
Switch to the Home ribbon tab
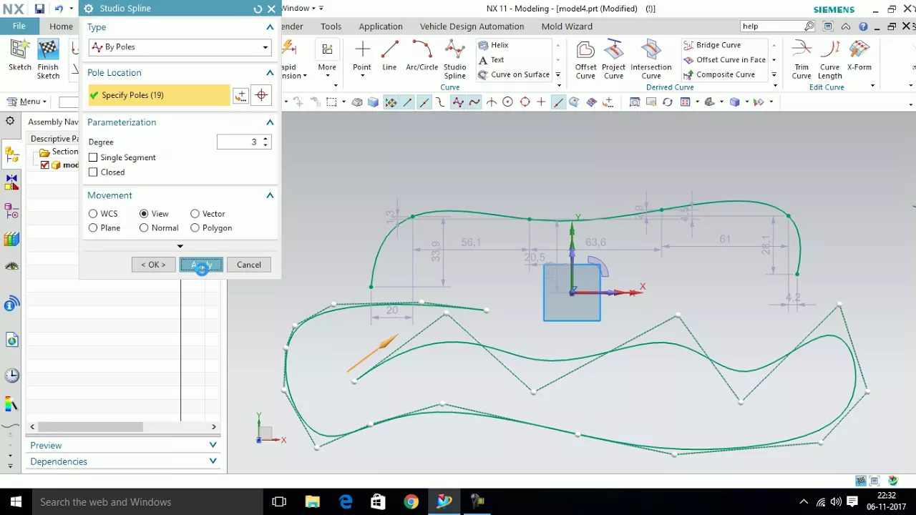point(61,26)
